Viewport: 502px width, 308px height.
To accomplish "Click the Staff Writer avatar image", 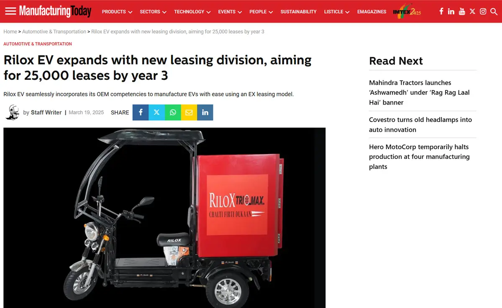I will [x=12, y=112].
